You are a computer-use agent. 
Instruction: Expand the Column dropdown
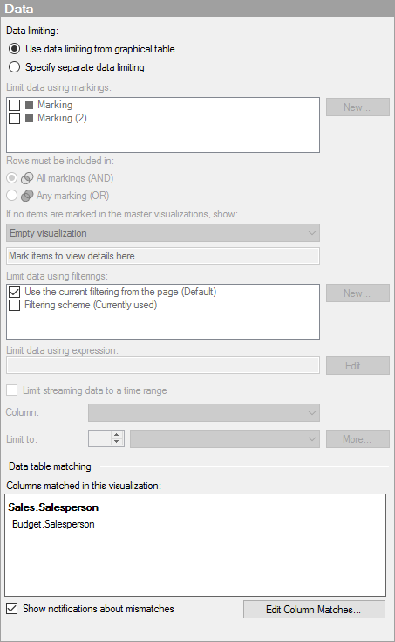click(204, 412)
